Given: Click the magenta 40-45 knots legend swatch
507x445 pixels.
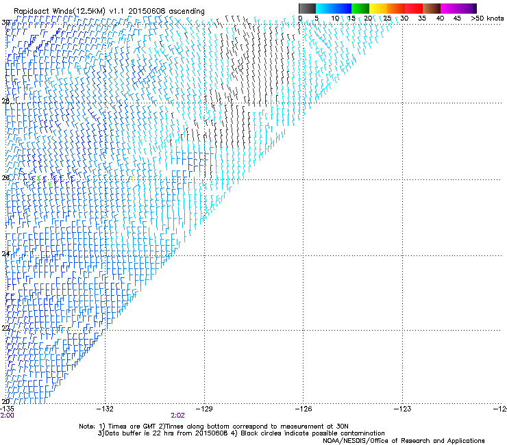Looking at the screenshot, I should pos(449,8).
